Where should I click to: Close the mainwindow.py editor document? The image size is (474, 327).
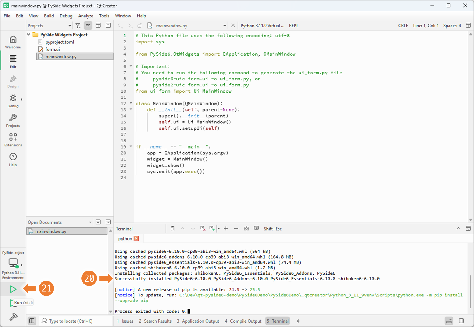[x=233, y=26]
